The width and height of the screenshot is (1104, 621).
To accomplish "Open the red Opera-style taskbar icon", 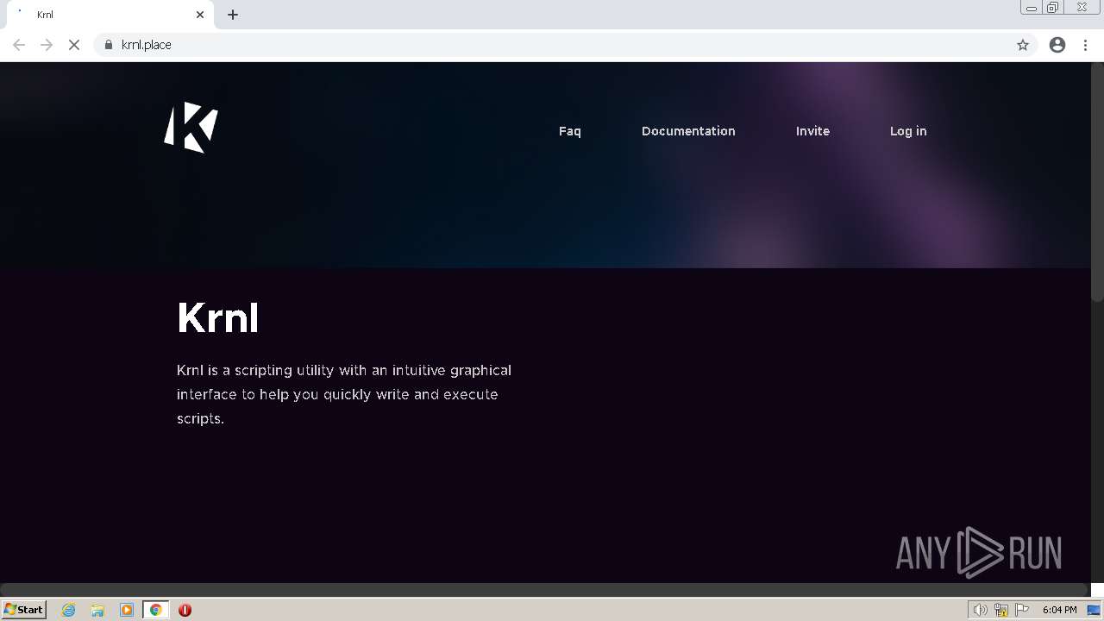I will (185, 610).
